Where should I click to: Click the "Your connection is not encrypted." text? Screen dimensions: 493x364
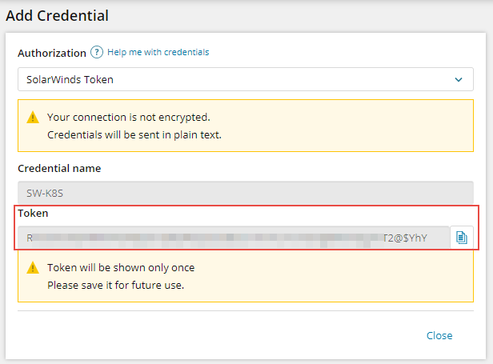tap(128, 117)
